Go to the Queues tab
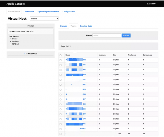The image size is (164, 137). coord(63,26)
